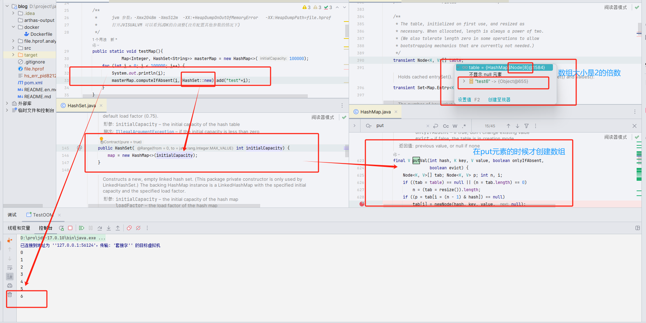Open the 线程和变量 tab

(19, 228)
